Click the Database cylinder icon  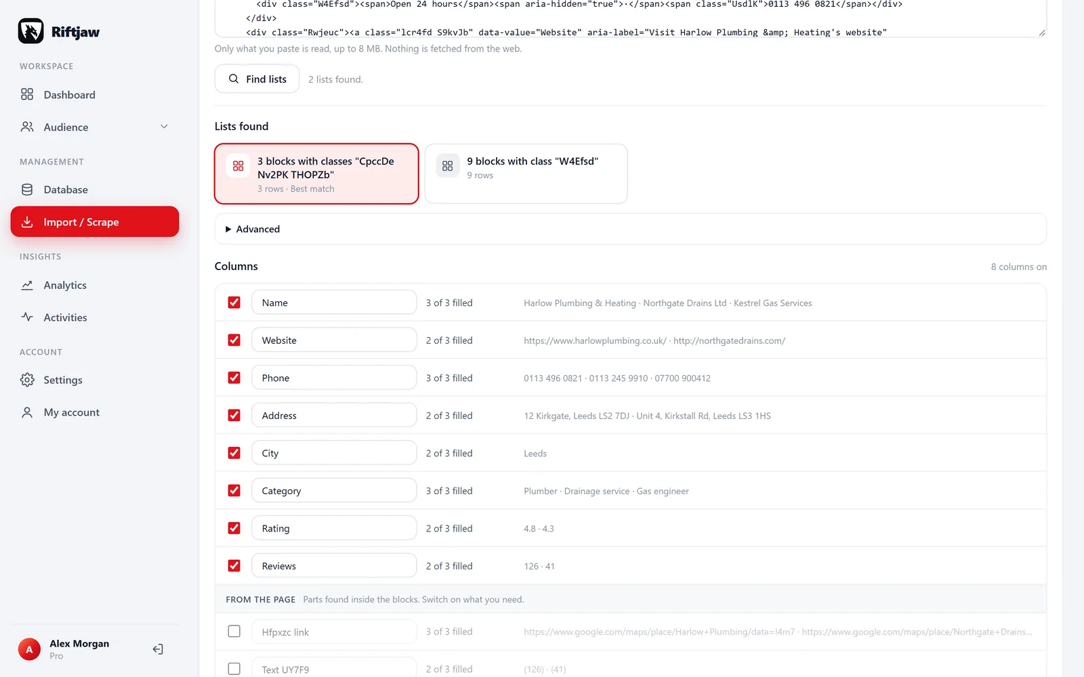[x=27, y=190]
